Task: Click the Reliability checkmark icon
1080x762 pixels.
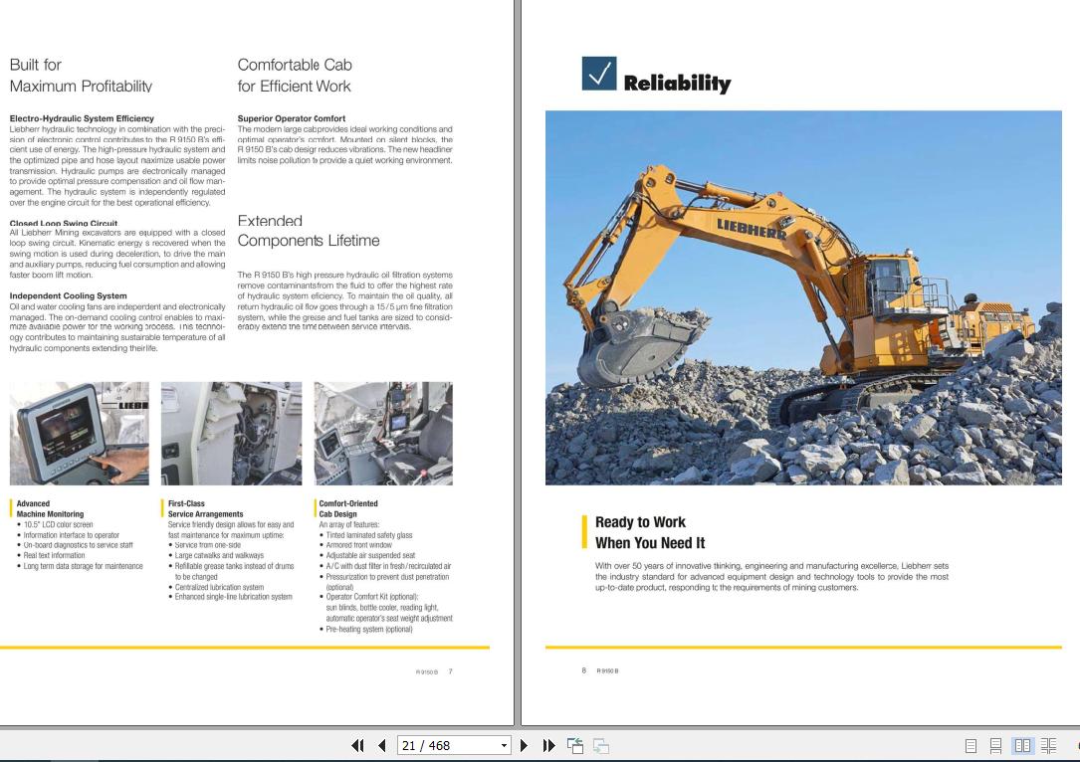Action: pyautogui.click(x=599, y=74)
